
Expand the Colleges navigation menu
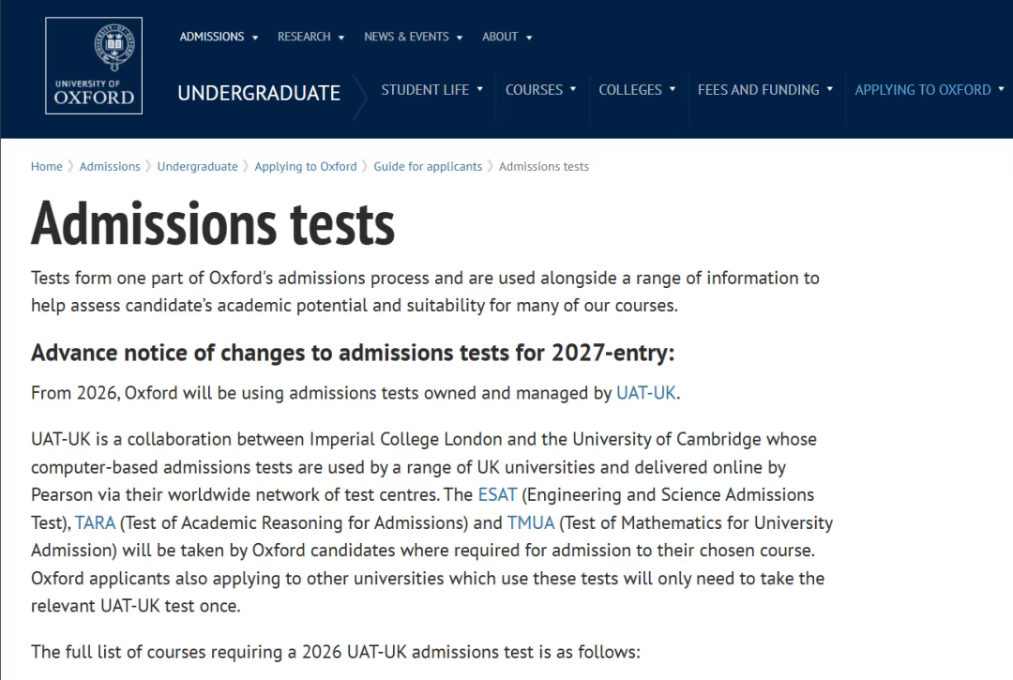637,90
